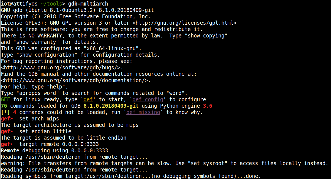Open the GDB documentation URL
Image resolution: width=331 pixels, height=179 pixels.
click(x=75, y=80)
